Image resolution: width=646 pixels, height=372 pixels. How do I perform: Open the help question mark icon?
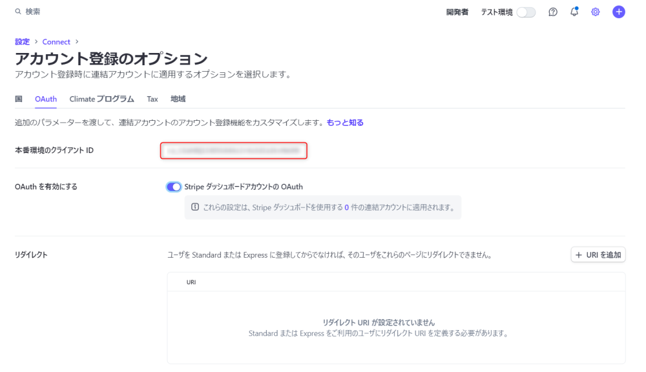click(x=553, y=12)
